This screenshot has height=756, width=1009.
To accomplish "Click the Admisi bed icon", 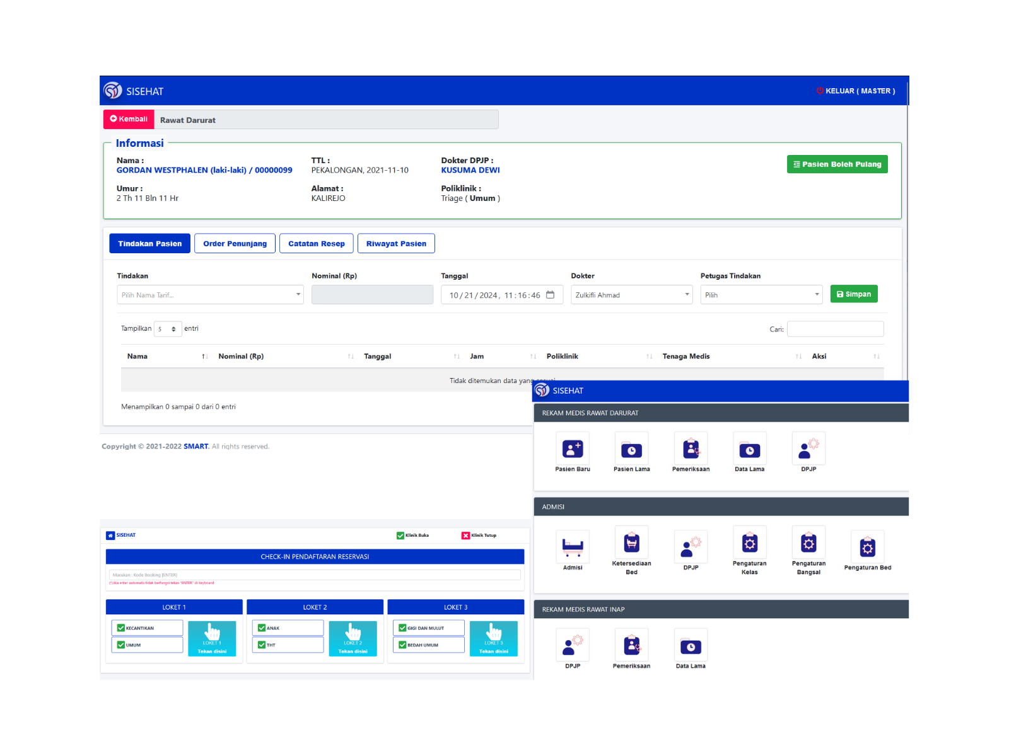I will click(x=573, y=546).
